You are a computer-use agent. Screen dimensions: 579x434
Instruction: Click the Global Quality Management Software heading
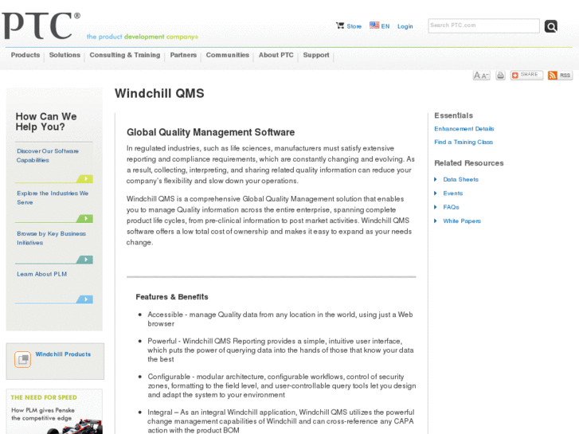210,132
